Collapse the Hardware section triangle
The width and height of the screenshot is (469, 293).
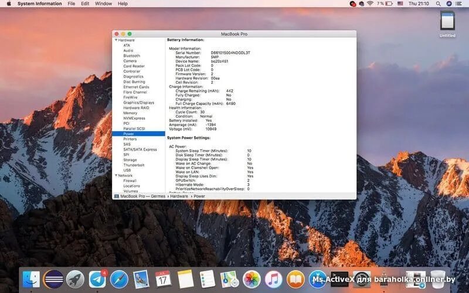(116, 40)
